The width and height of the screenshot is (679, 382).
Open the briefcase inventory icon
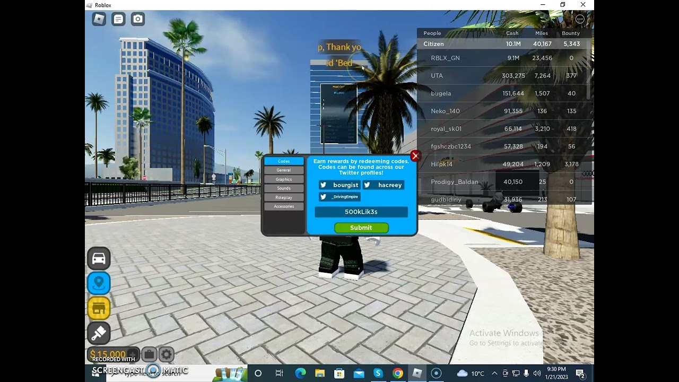point(149,354)
